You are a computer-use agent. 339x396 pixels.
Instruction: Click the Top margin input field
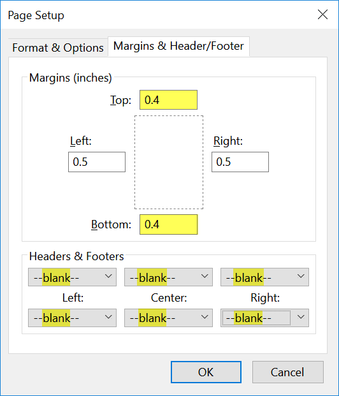[168, 99]
